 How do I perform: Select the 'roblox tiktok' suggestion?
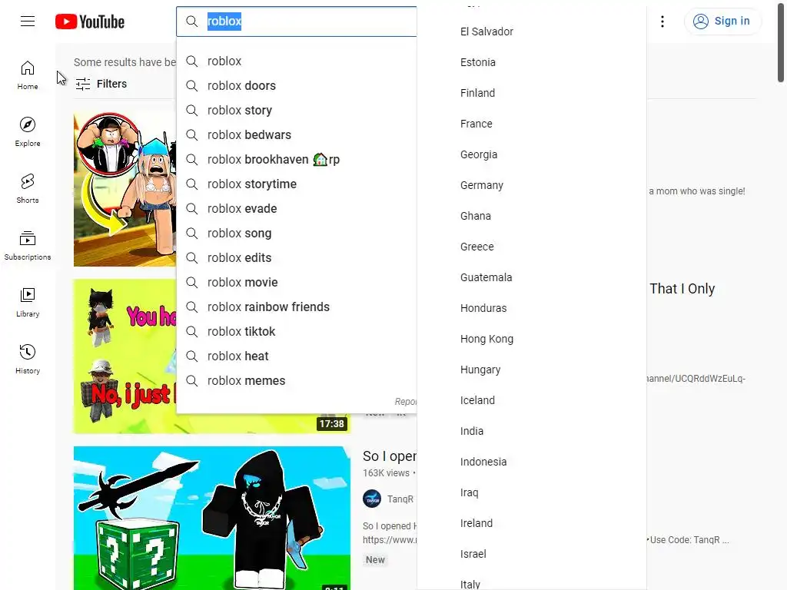297,331
